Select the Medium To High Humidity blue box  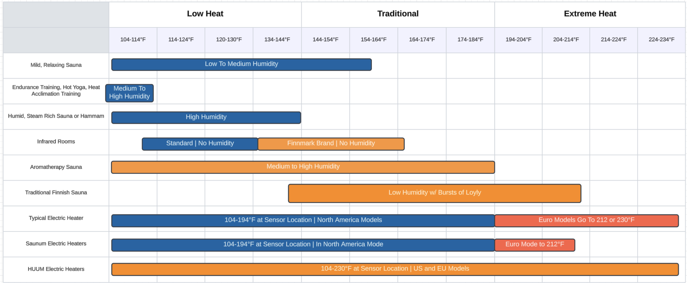pos(130,93)
